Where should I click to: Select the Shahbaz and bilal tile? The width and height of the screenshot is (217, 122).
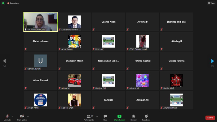click(176, 22)
